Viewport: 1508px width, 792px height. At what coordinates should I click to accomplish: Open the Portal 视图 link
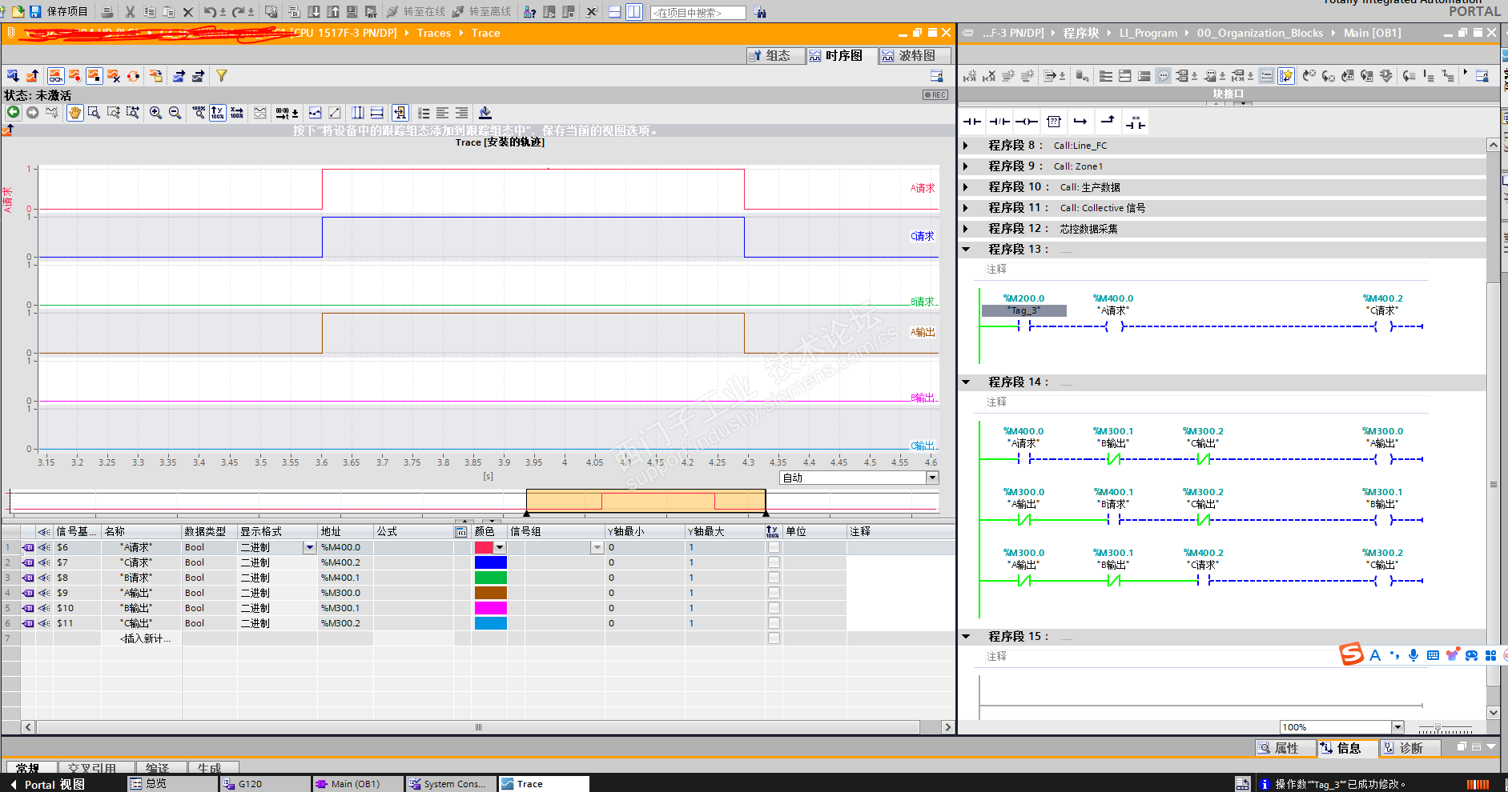point(54,784)
